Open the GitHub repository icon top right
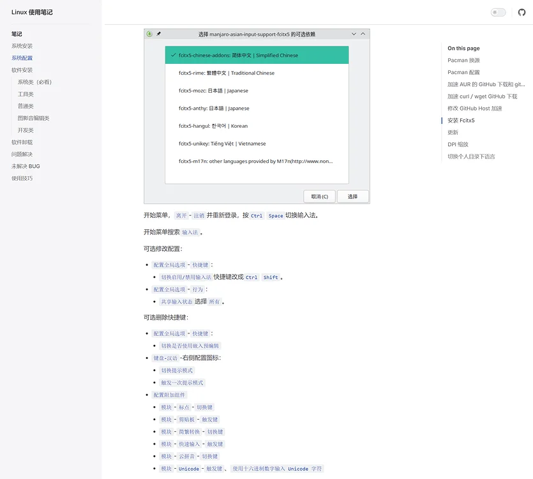533x479 pixels. coord(523,11)
